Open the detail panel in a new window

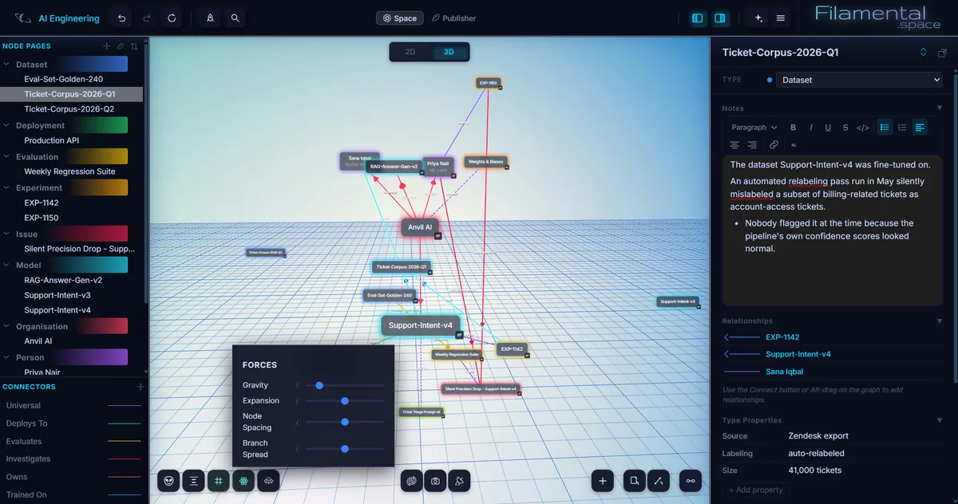coord(942,53)
